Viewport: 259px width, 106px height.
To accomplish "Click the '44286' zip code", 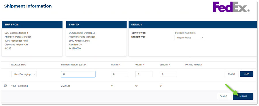I will (x=8, y=49).
